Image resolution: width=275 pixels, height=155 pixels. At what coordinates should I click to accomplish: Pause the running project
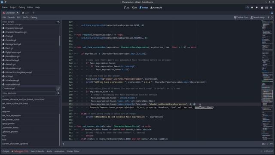click(x=252, y=8)
